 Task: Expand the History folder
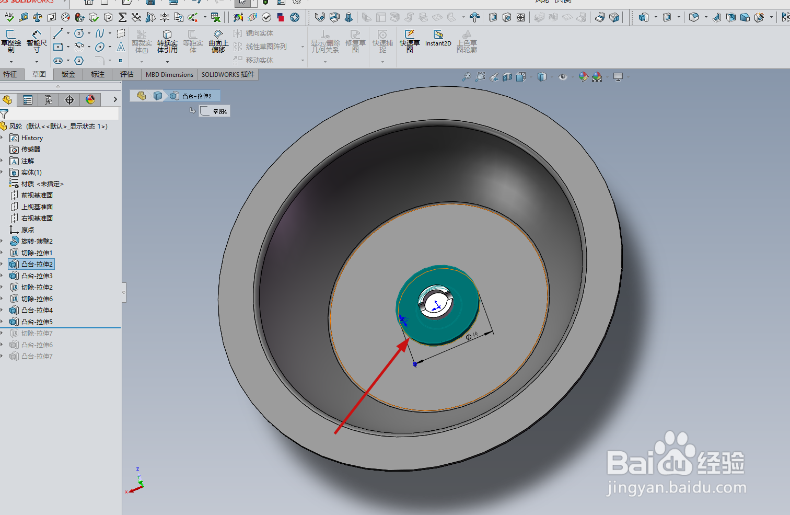(3, 138)
